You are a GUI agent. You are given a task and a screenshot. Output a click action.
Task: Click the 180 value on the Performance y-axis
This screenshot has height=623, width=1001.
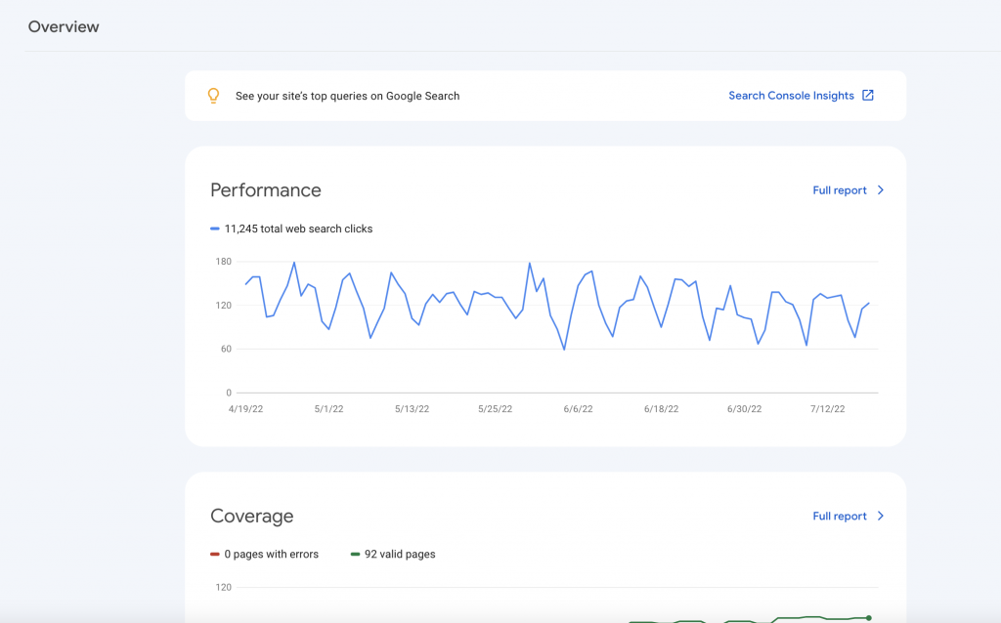[x=224, y=262]
